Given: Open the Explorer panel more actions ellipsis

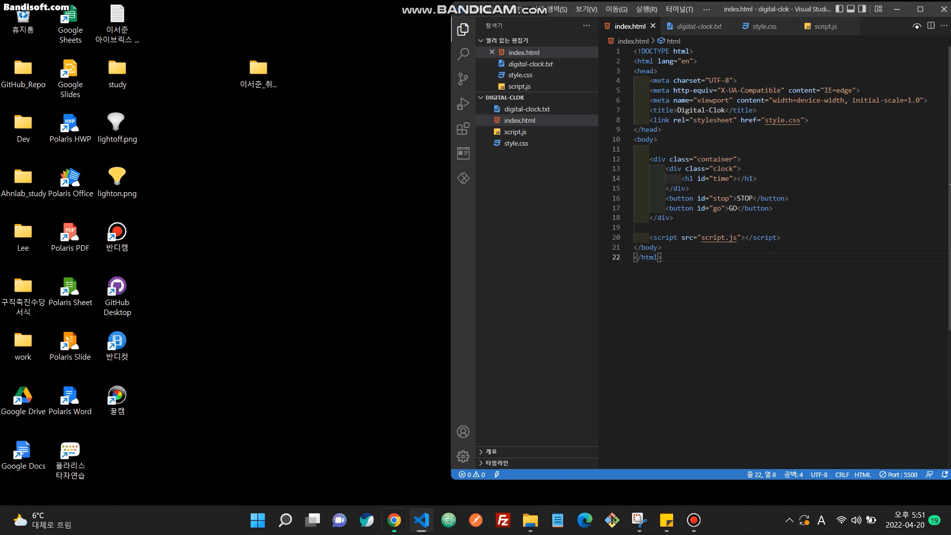Looking at the screenshot, I should (x=586, y=26).
